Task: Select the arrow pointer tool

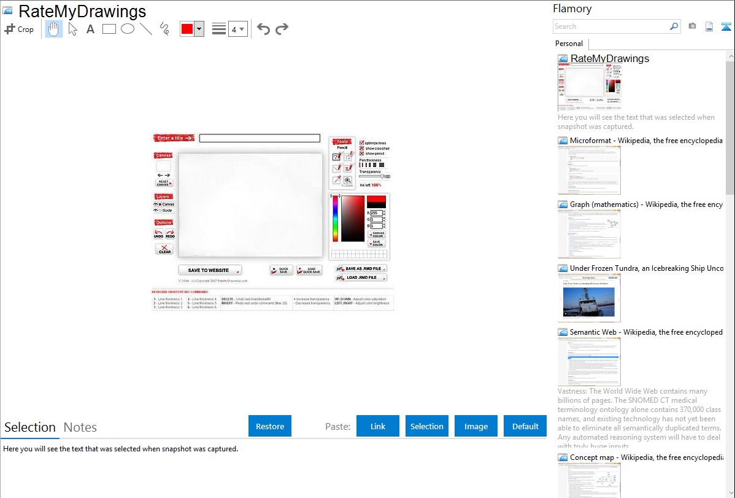Action: [72, 29]
